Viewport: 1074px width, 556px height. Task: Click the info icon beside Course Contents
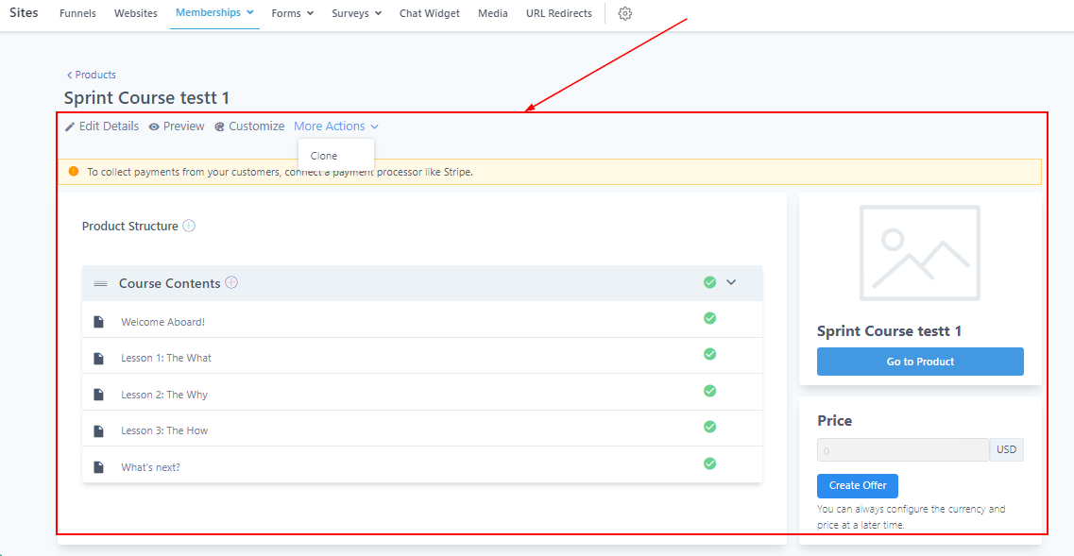tap(231, 282)
